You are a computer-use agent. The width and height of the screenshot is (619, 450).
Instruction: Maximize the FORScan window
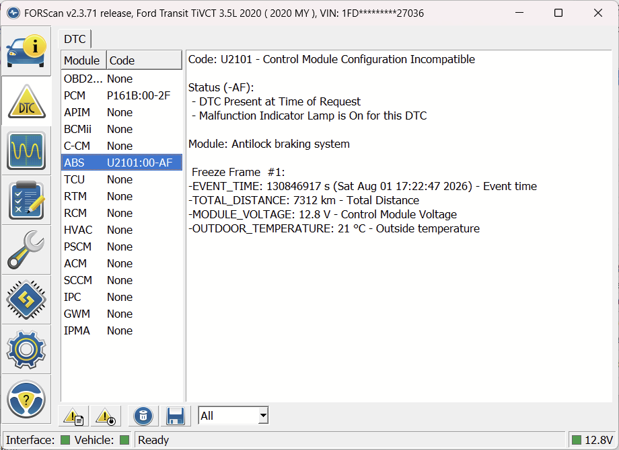(558, 13)
